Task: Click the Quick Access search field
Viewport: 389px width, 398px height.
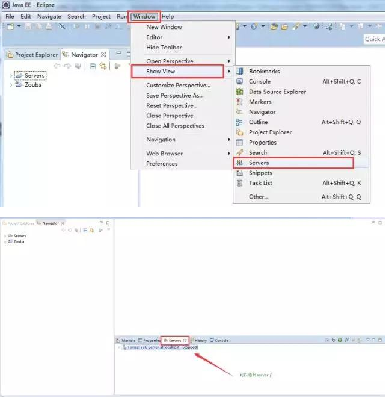Action: click(374, 39)
